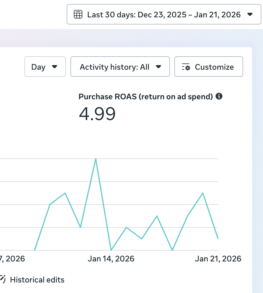The height and width of the screenshot is (293, 263).
Task: Toggle the Historical edits legend label
Action: click(37, 280)
